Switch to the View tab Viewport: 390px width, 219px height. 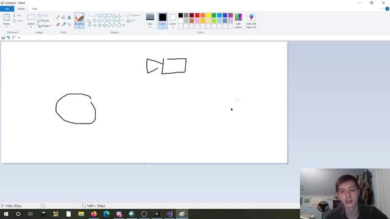click(x=35, y=9)
